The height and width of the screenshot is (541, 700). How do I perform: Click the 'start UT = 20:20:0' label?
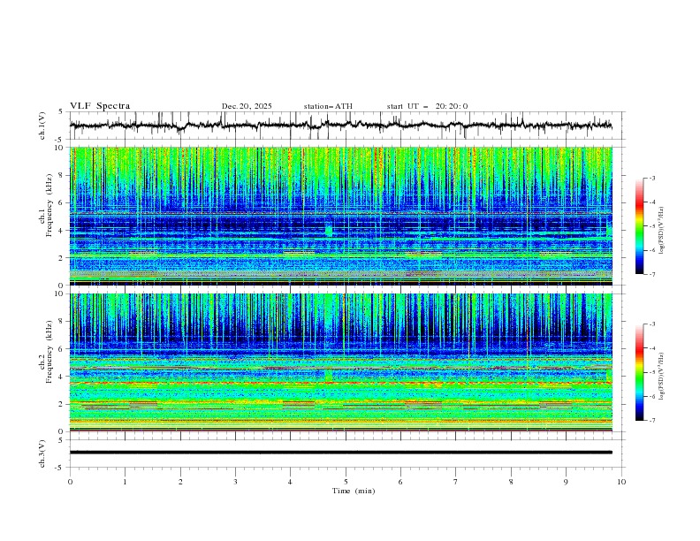tap(427, 106)
